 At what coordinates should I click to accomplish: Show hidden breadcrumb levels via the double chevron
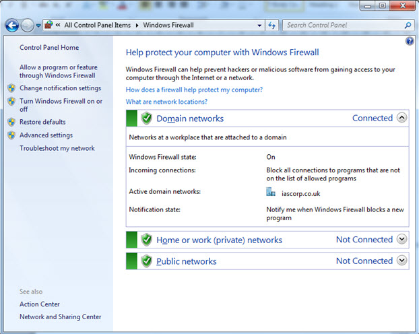(58, 25)
